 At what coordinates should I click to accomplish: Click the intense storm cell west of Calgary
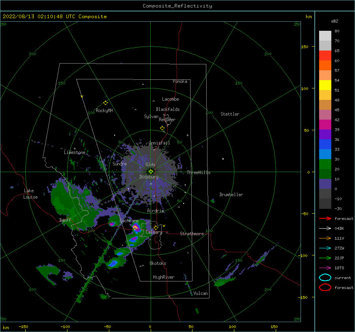point(136,227)
